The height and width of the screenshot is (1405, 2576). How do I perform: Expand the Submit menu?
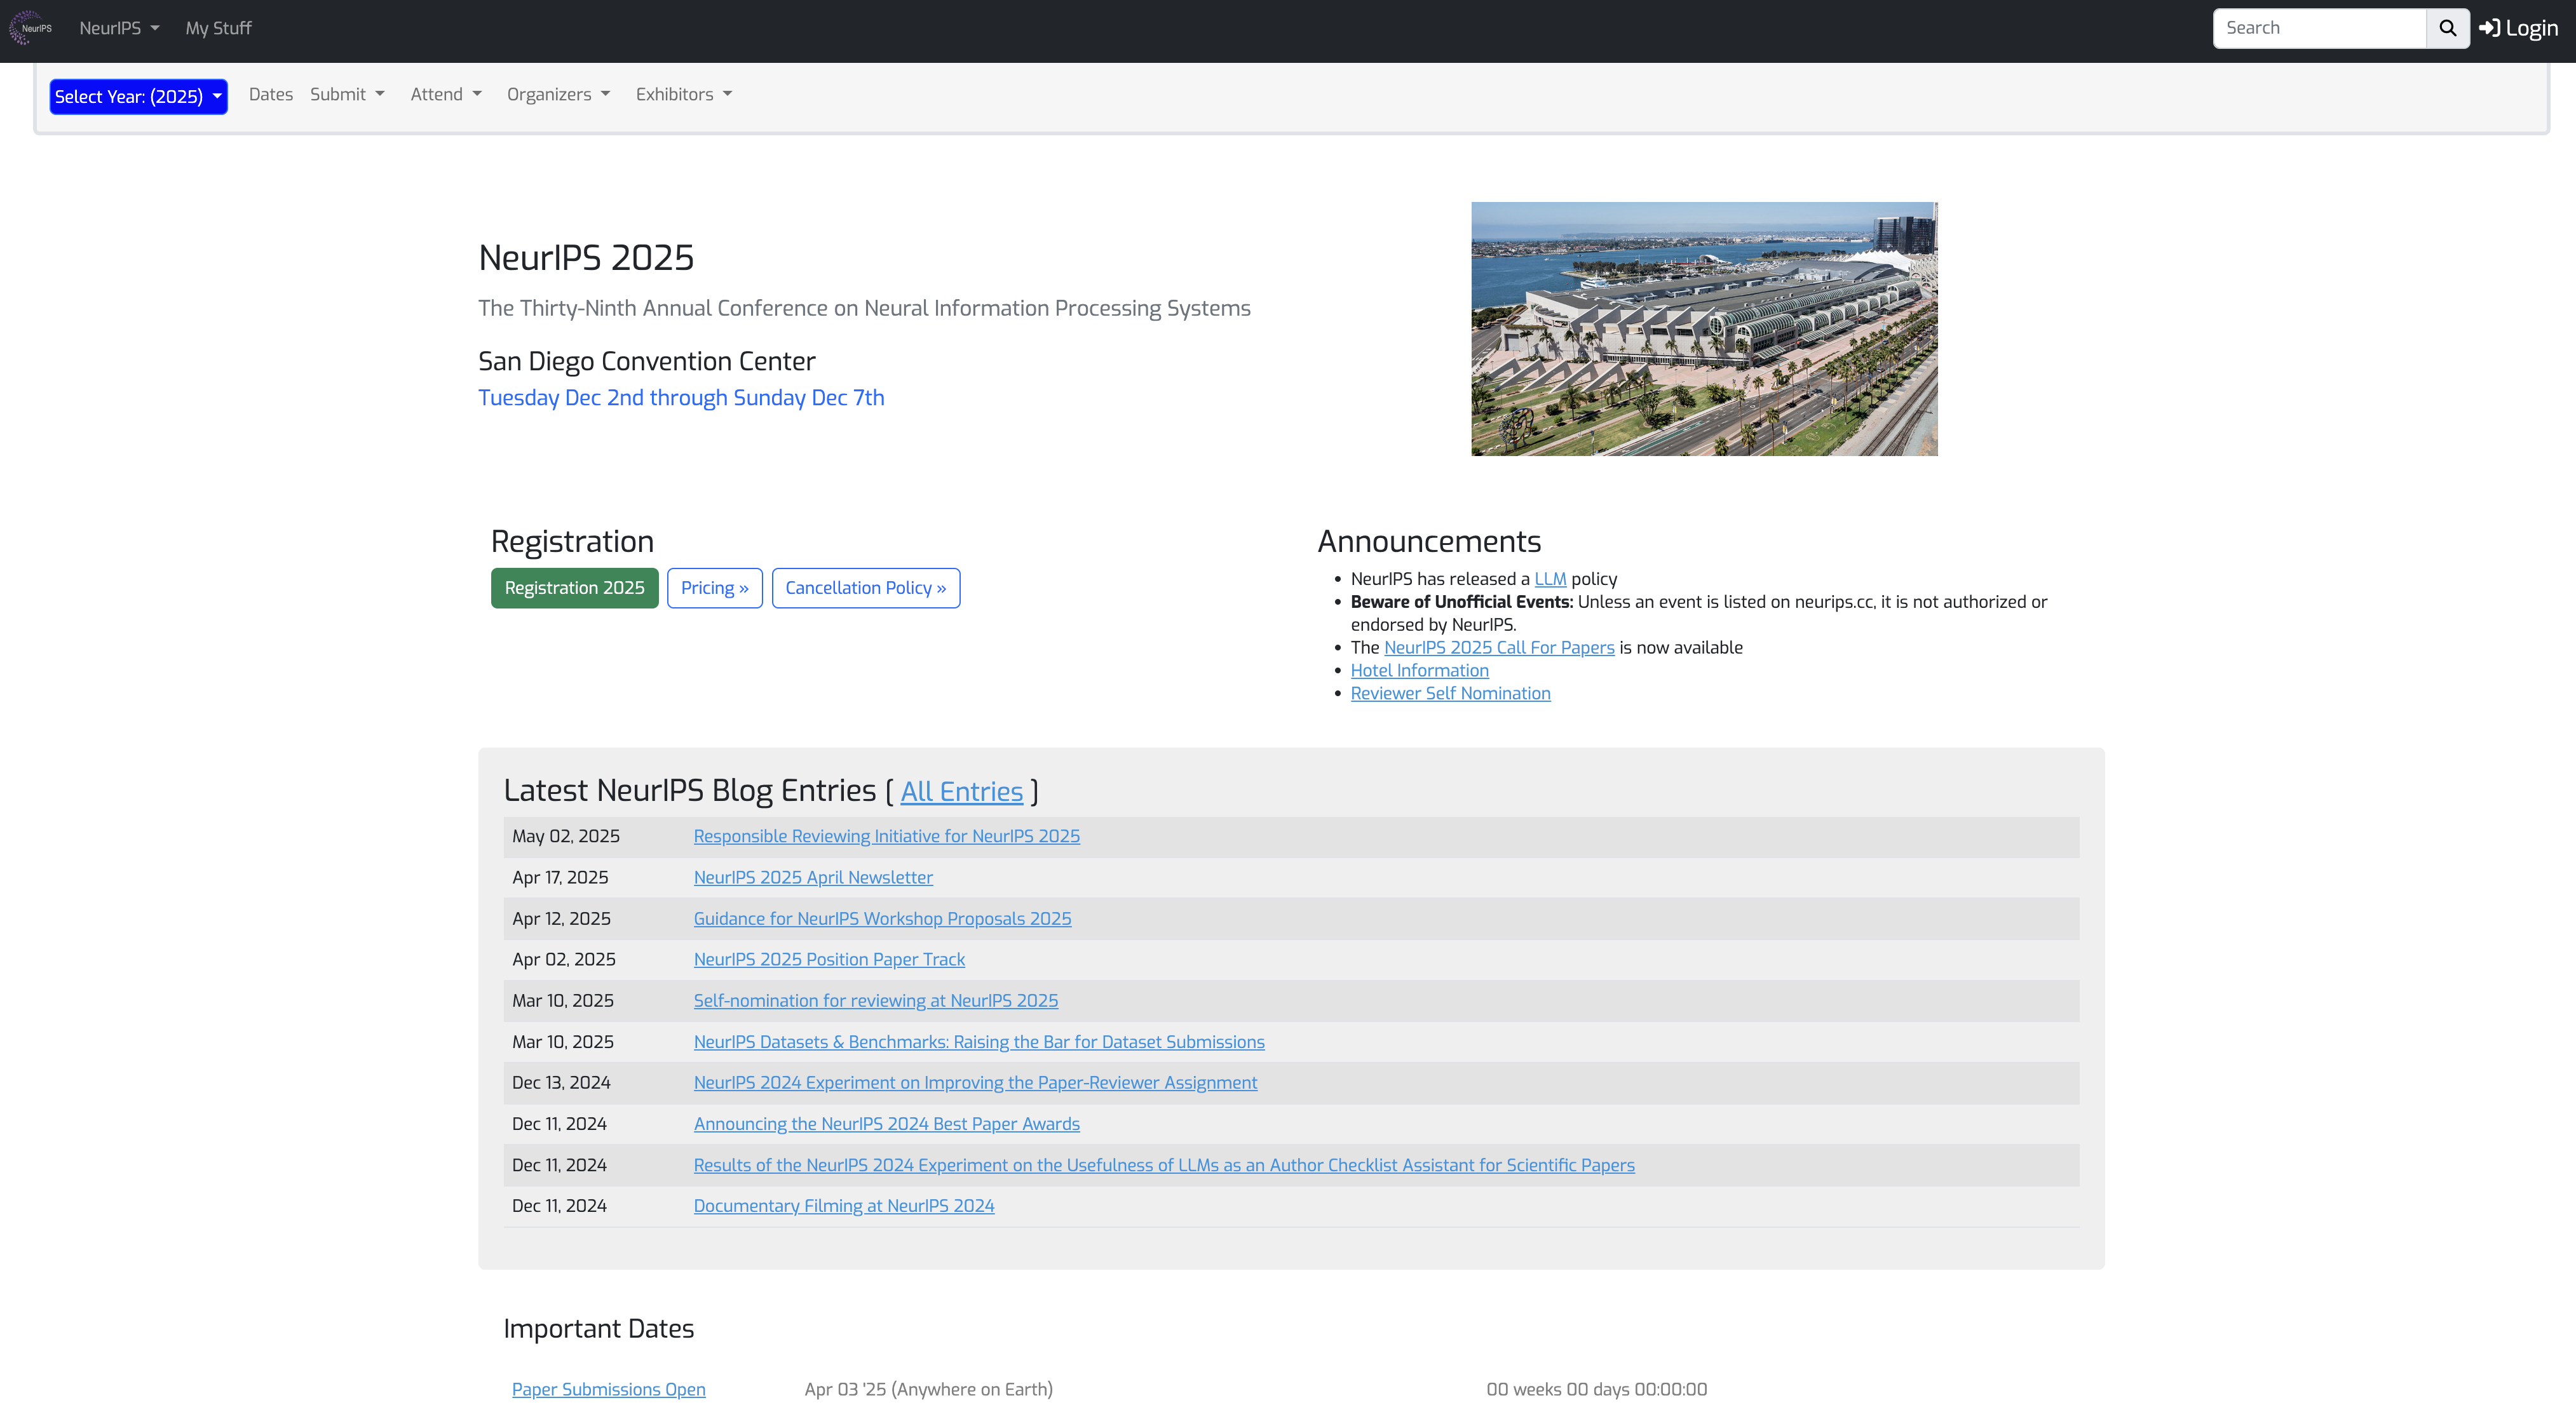click(x=347, y=94)
